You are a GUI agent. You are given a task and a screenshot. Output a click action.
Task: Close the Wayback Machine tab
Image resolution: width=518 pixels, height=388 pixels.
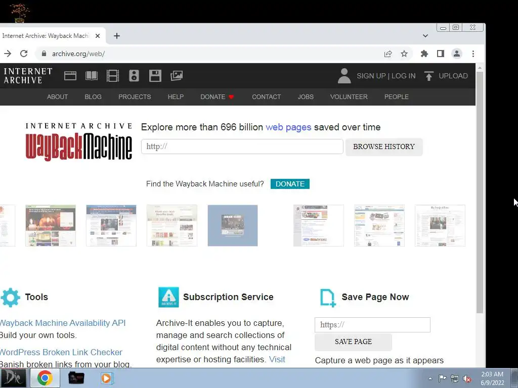click(98, 36)
